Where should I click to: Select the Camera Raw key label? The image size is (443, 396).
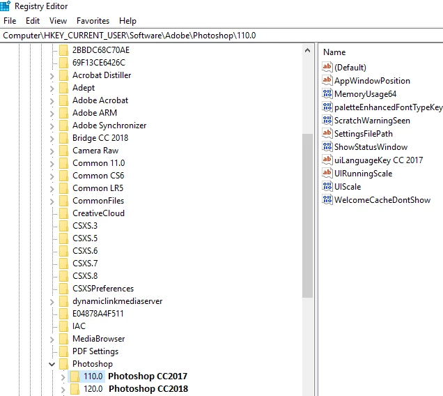pyautogui.click(x=95, y=151)
